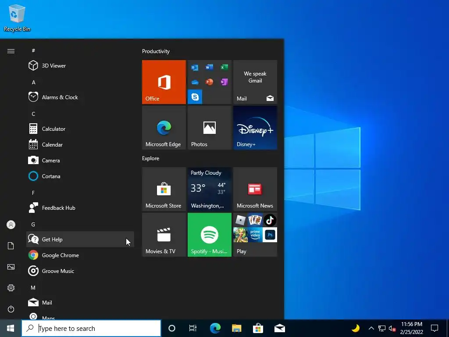
Task: Open Groove Music
Action: point(80,271)
